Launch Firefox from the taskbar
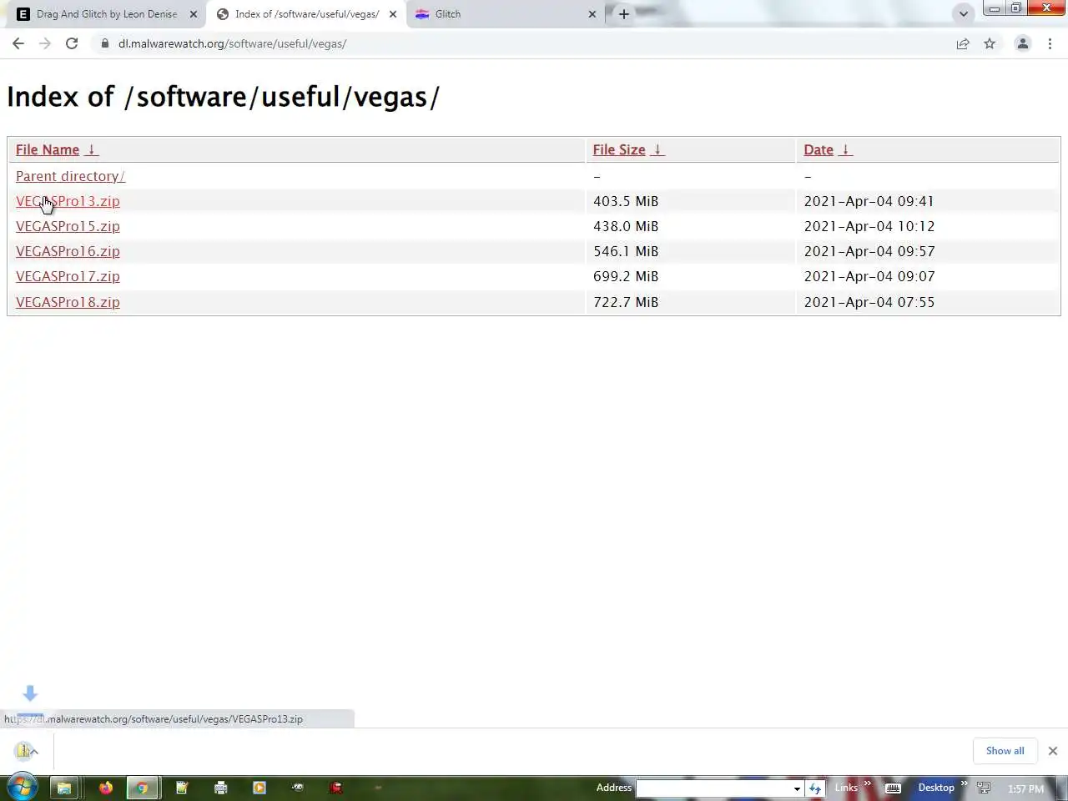The image size is (1068, 801). (105, 787)
